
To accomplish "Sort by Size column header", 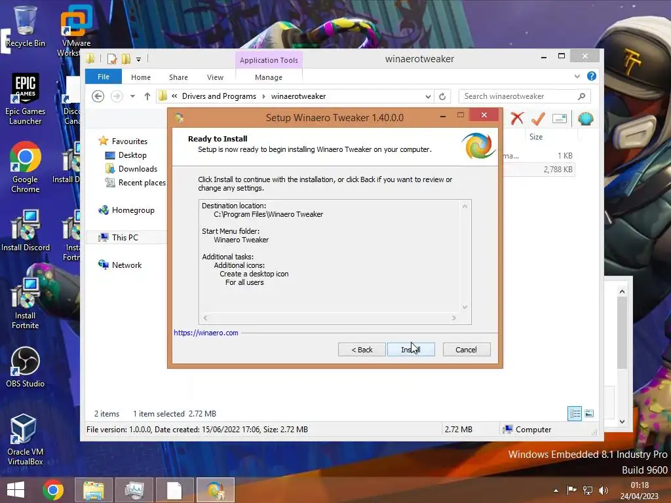I will 536,137.
